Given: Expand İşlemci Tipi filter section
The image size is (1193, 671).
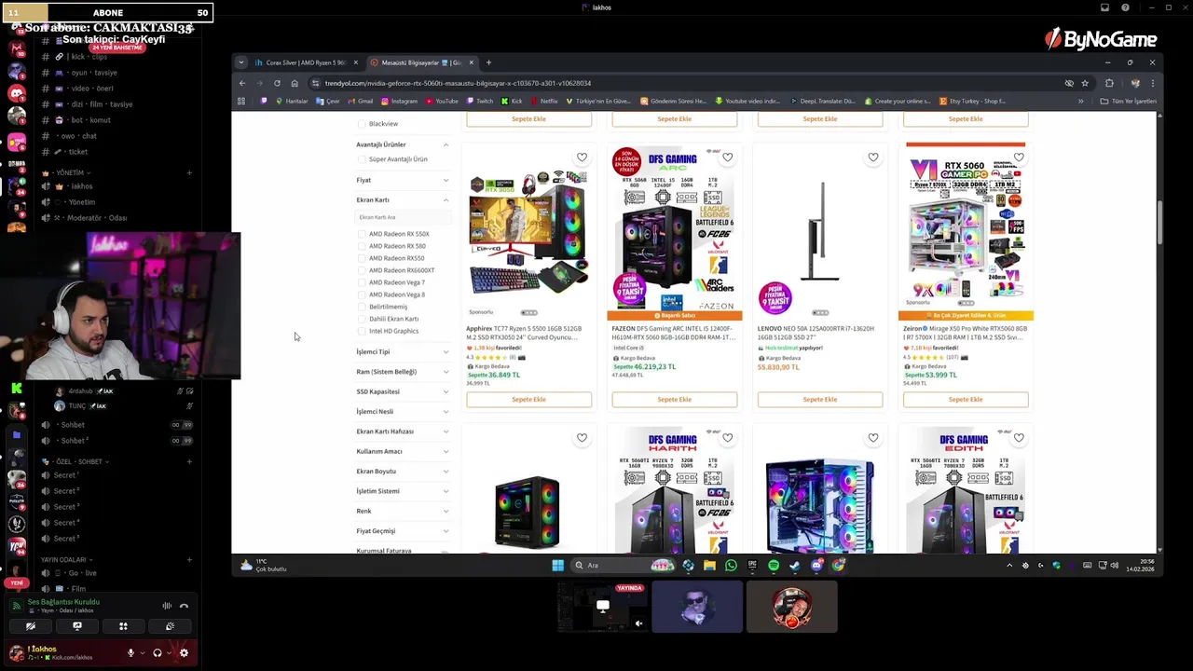Looking at the screenshot, I should (x=403, y=351).
